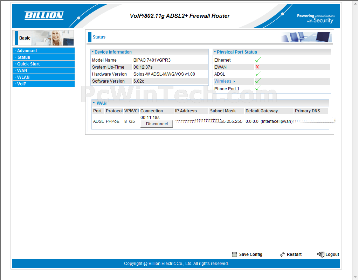Click the Hardware Version label
The width and height of the screenshot is (358, 280).
[109, 74]
